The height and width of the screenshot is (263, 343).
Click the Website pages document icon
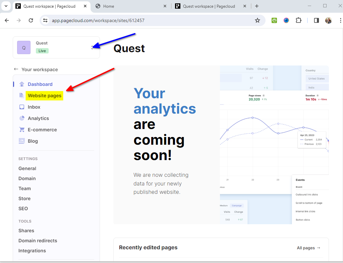(x=22, y=96)
